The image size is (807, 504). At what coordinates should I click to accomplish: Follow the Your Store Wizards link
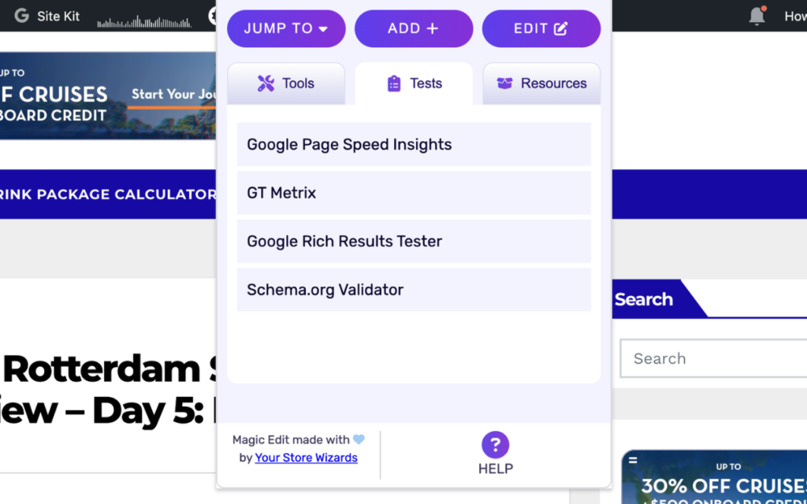tap(306, 458)
